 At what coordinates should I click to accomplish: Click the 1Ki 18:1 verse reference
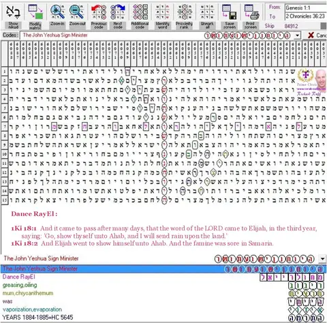[x=24, y=228]
